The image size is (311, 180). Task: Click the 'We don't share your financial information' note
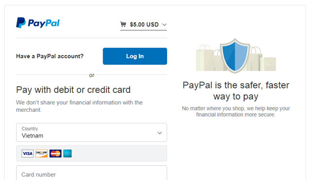(x=79, y=106)
